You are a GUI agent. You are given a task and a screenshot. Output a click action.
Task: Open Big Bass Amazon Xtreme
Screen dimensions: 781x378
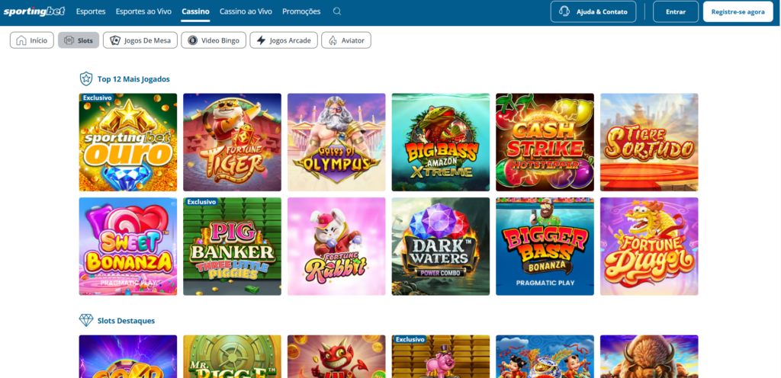(x=441, y=143)
